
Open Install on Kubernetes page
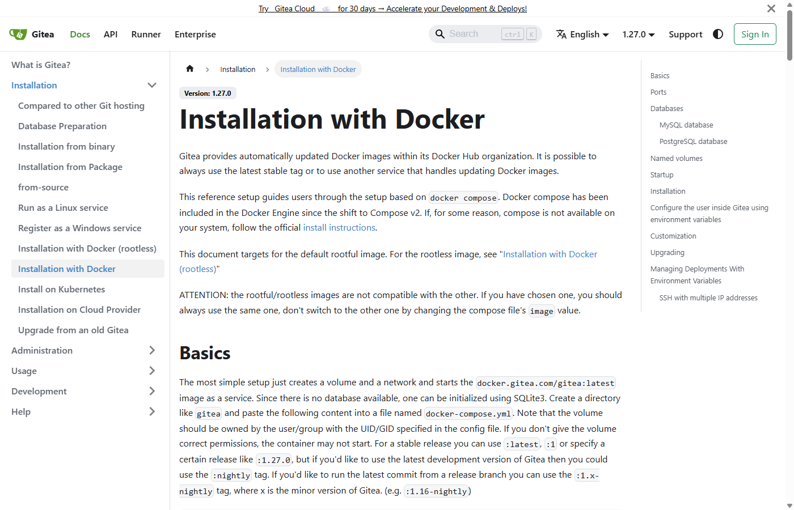click(62, 289)
